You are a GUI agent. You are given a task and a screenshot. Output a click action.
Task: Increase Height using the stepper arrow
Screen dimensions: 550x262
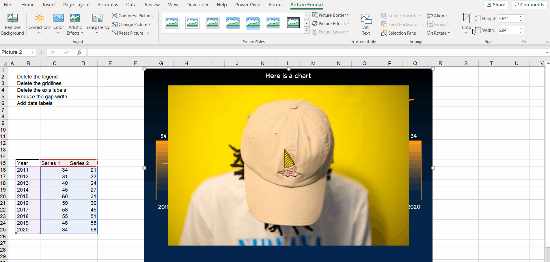pos(521,17)
